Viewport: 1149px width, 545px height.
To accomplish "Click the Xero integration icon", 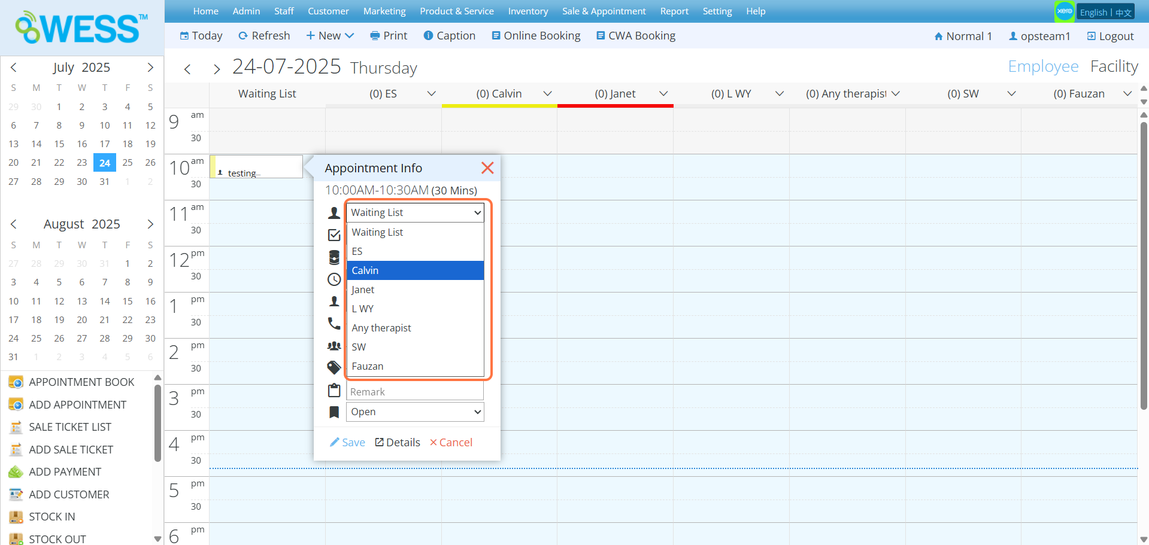I will point(1064,11).
